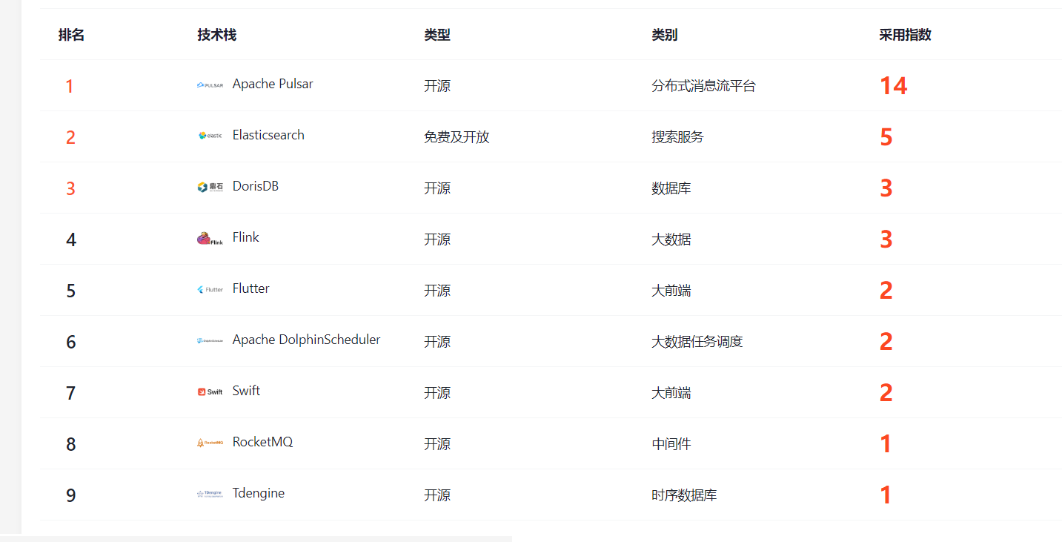This screenshot has width=1062, height=542.
Task: Open the Flink tech stack link
Action: (x=246, y=237)
